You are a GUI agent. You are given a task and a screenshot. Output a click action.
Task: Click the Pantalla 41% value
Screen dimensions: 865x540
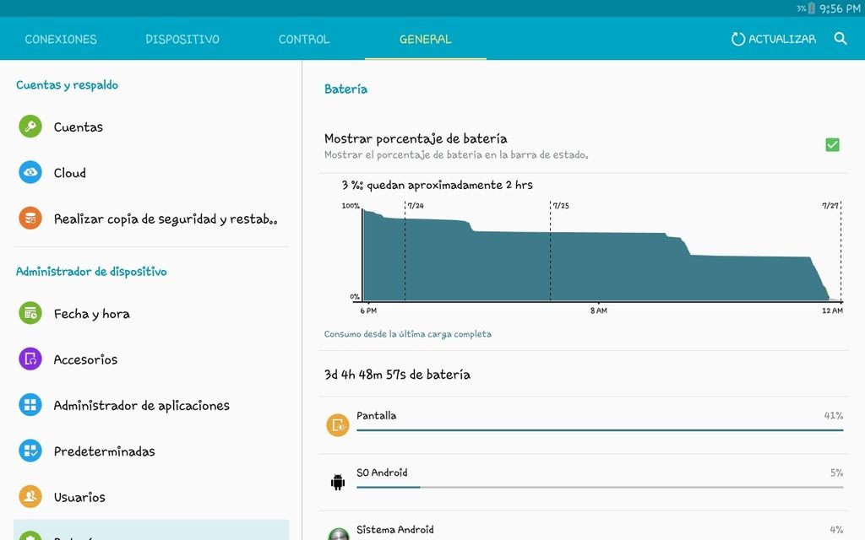[x=834, y=415]
